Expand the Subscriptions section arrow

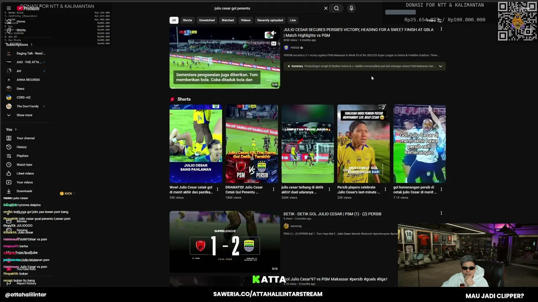click(x=31, y=44)
